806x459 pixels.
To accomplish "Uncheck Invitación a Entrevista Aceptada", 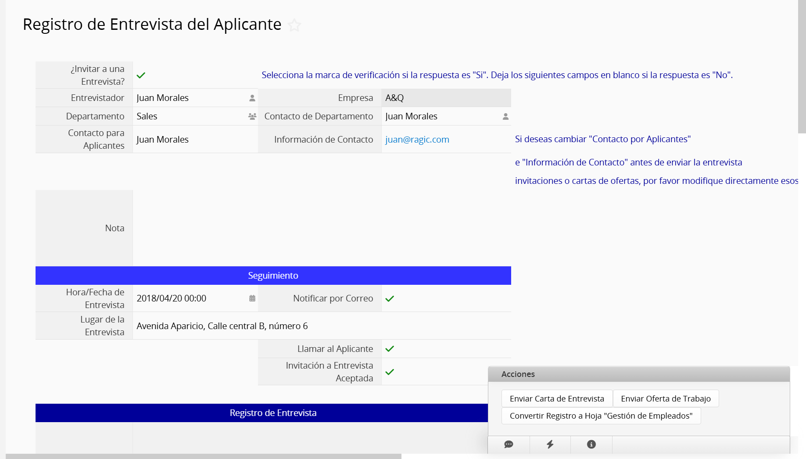I will point(390,372).
